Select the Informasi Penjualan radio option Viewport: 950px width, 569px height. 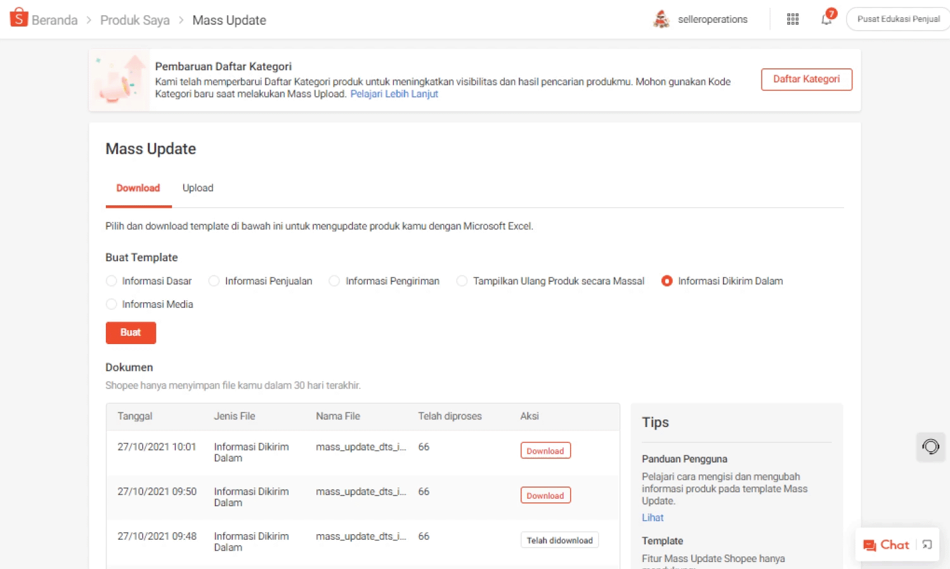click(214, 281)
